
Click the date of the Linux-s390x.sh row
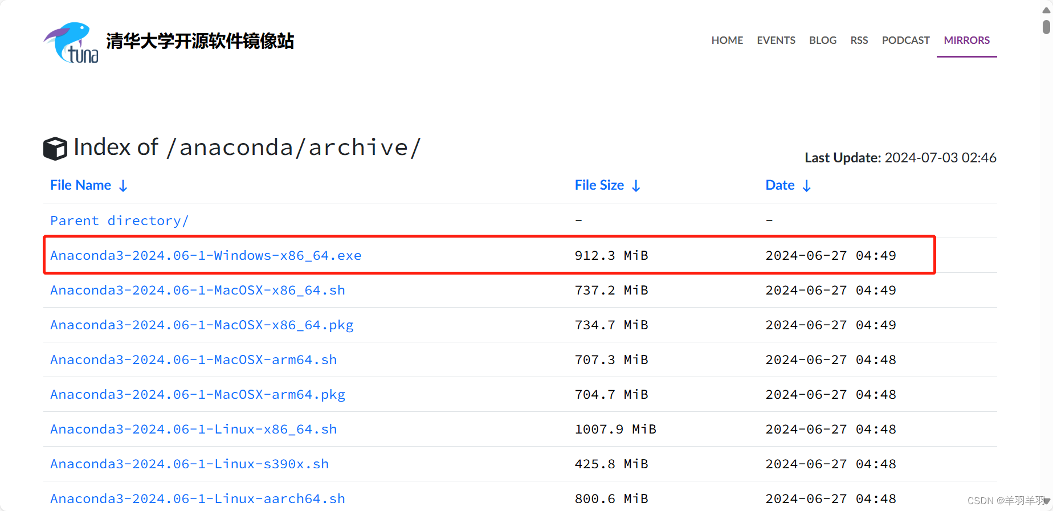(831, 464)
